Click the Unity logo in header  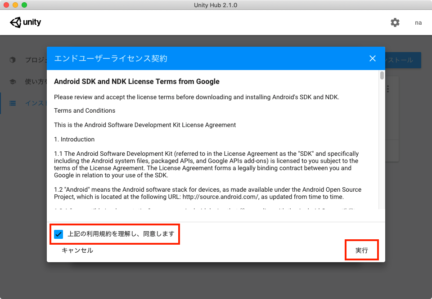pyautogui.click(x=25, y=22)
